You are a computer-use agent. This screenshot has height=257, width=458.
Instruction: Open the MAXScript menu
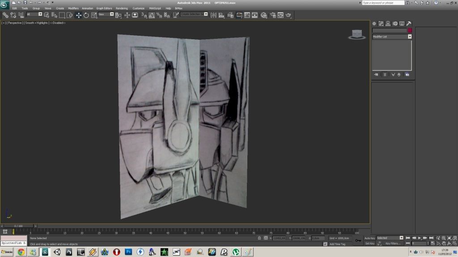click(155, 8)
